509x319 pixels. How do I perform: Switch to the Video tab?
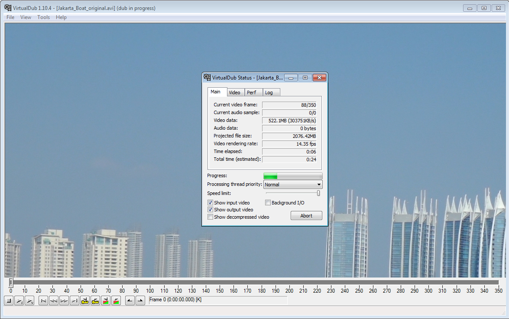(x=235, y=93)
